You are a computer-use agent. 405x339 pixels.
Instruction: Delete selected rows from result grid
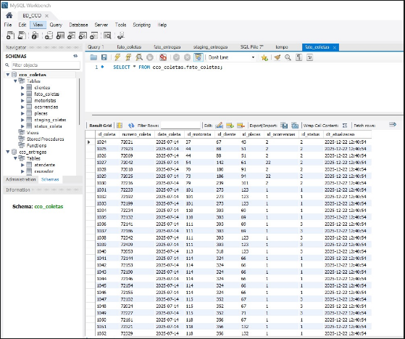(241, 126)
